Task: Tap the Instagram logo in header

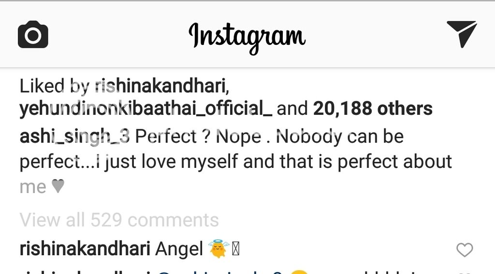Action: pyautogui.click(x=247, y=38)
